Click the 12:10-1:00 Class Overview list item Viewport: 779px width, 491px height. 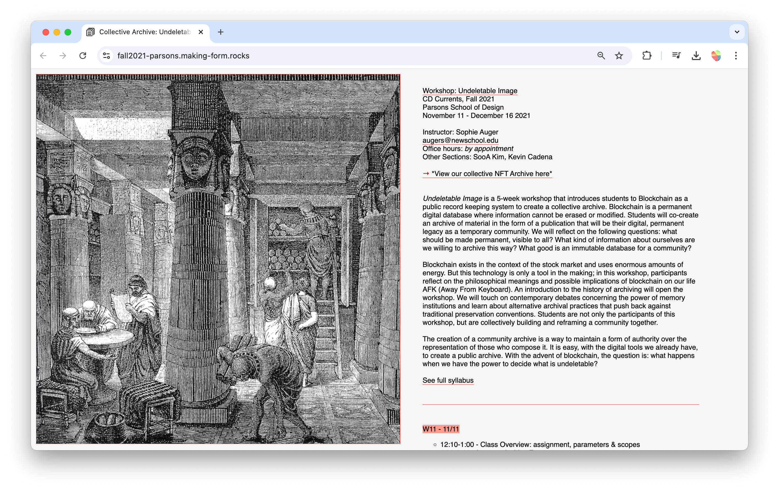[540, 445]
